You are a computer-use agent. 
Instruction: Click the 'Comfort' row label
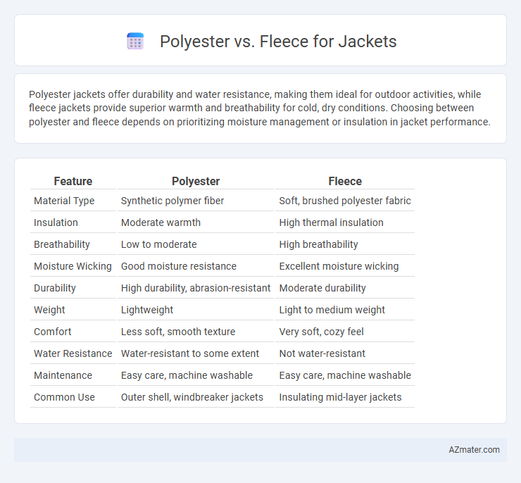tap(53, 332)
